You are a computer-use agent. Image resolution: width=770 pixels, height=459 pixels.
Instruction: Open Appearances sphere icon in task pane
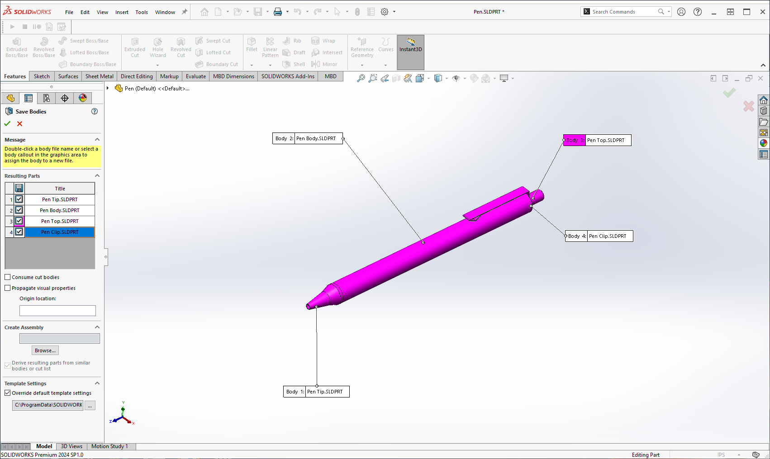point(764,143)
